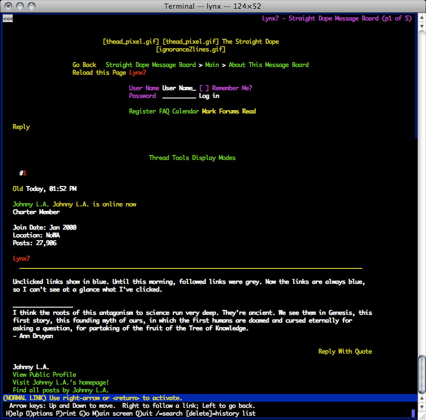Click the red Lynx? breadcrumb title
This screenshot has height=420, width=426.
(x=138, y=72)
